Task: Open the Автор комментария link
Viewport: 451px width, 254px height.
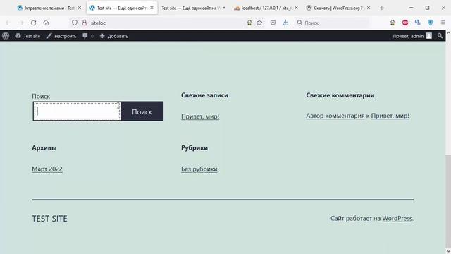Action: (x=335, y=116)
